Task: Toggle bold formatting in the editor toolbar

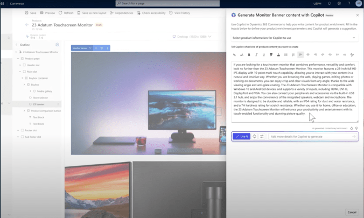Action: pyautogui.click(x=249, y=55)
